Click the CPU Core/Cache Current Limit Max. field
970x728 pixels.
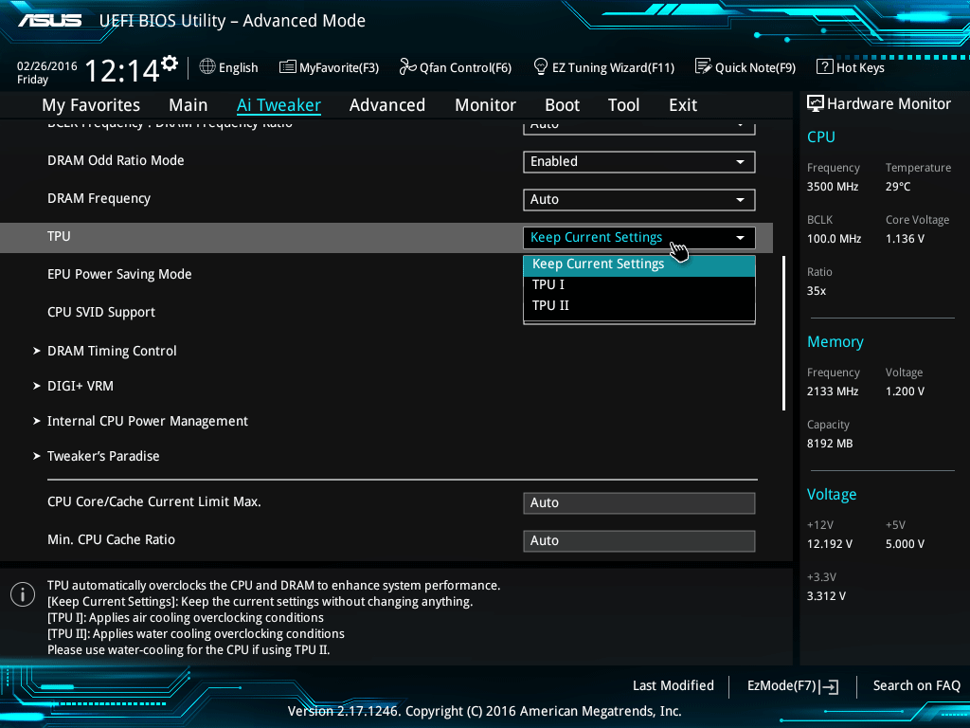[x=638, y=503]
